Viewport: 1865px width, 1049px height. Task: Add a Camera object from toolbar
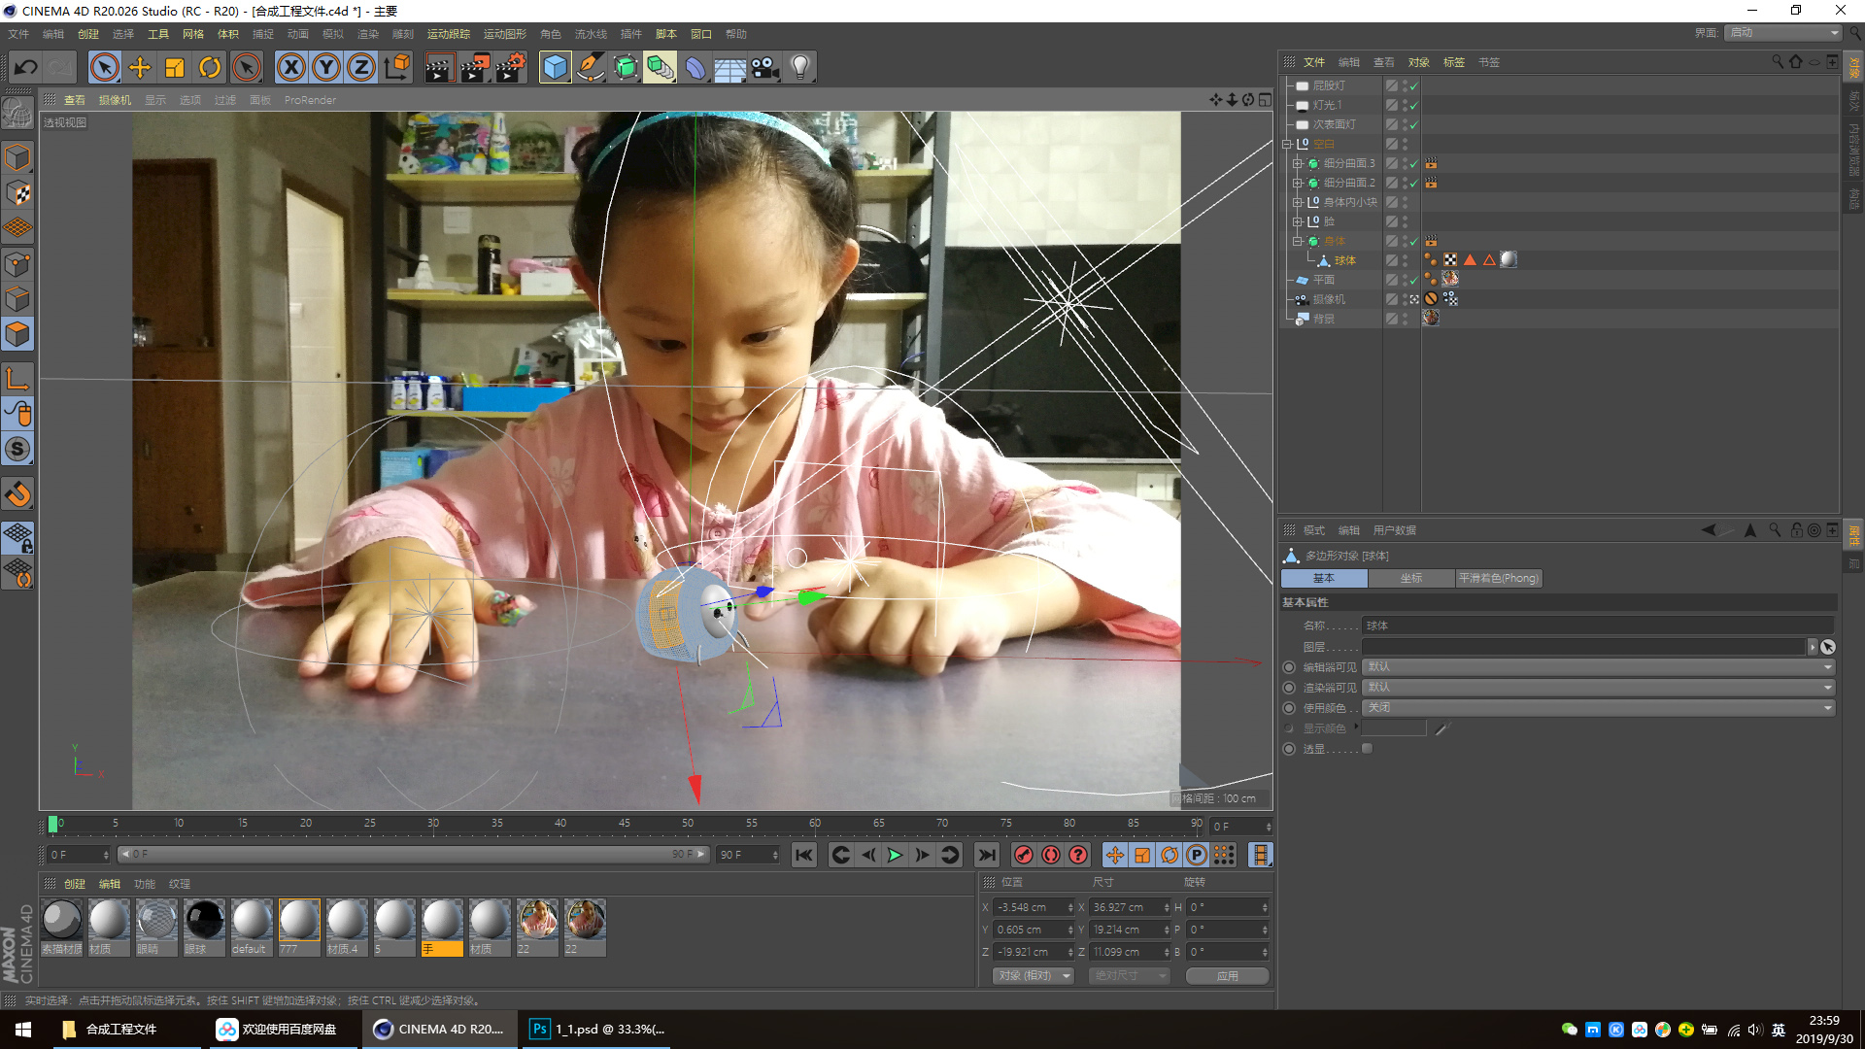[x=765, y=67]
